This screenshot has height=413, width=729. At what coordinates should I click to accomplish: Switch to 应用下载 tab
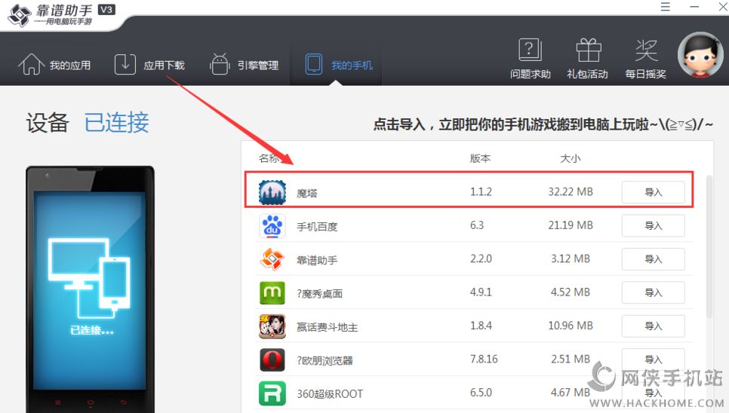coord(149,65)
